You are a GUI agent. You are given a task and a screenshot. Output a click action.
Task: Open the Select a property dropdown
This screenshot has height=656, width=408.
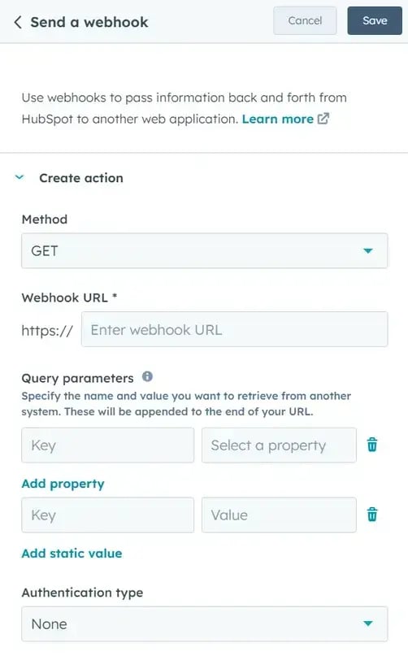[279, 445]
